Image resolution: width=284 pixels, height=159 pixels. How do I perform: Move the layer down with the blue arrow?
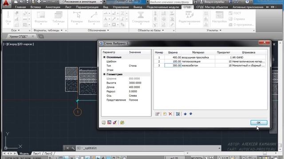[x=191, y=114]
